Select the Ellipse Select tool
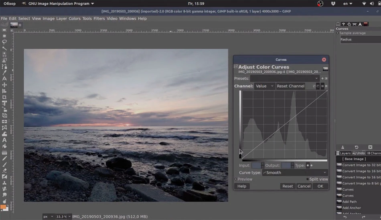This screenshot has height=220, width=381. point(4,36)
